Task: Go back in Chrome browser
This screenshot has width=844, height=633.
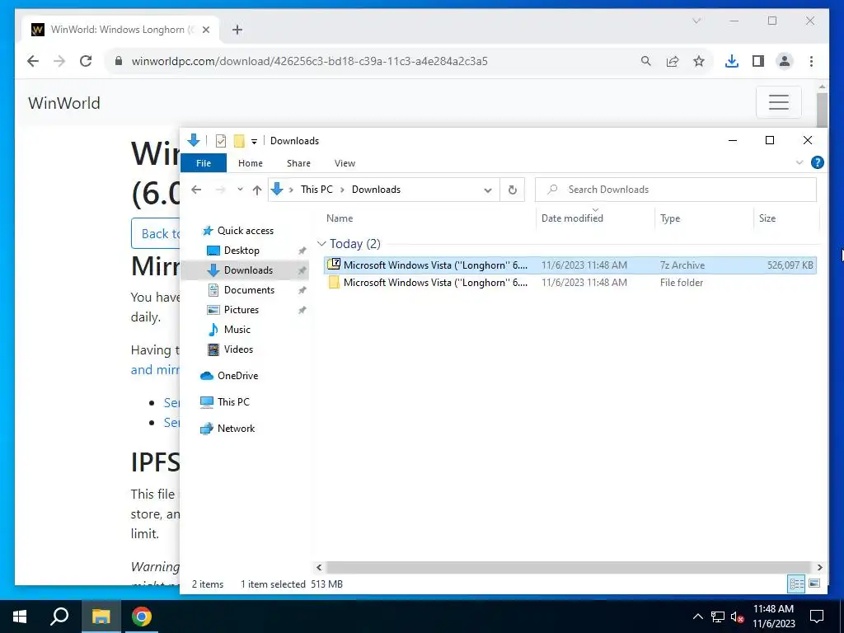Action: pyautogui.click(x=33, y=61)
